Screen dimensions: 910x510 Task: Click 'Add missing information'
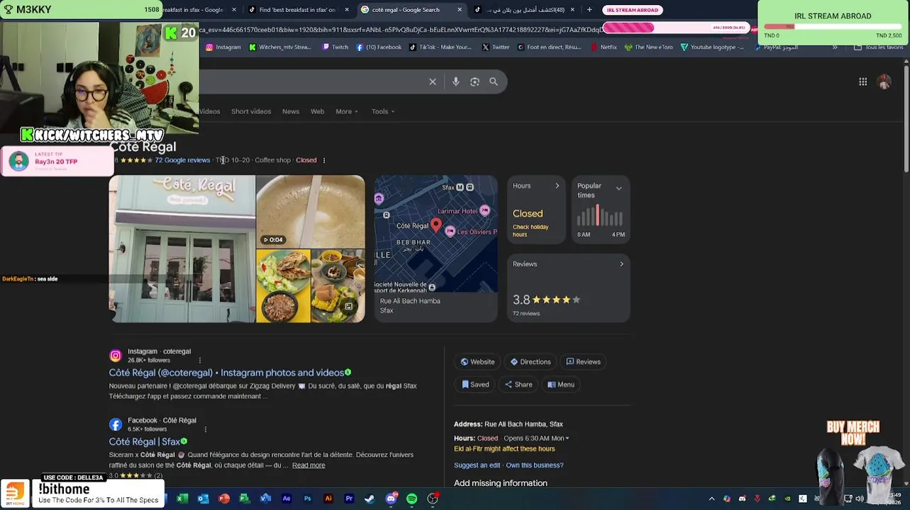coord(501,483)
